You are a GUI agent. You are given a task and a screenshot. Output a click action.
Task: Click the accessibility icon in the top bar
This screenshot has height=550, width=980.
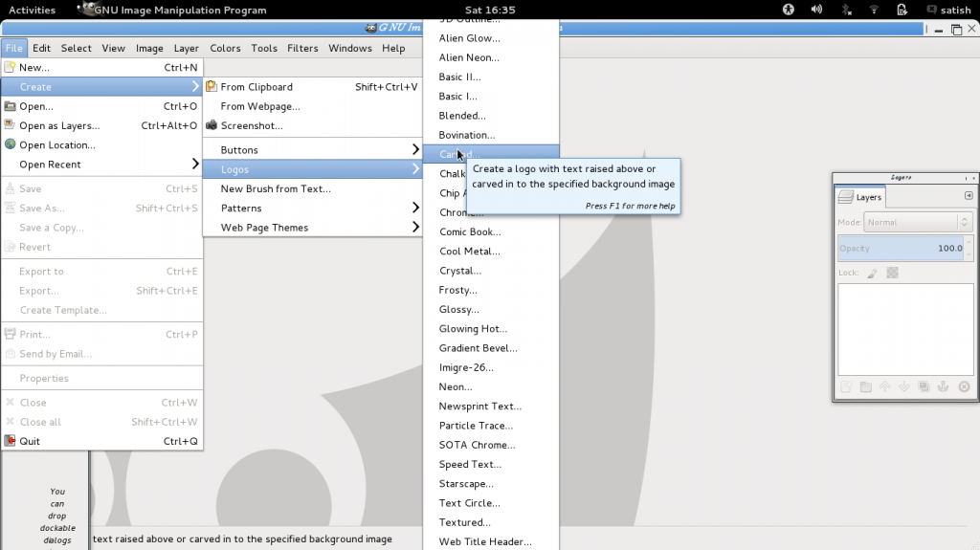(x=789, y=10)
